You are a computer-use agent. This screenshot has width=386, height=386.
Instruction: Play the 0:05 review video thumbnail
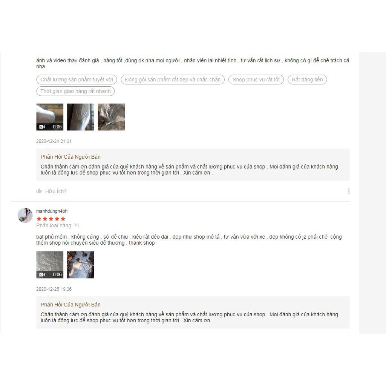pyautogui.click(x=50, y=117)
